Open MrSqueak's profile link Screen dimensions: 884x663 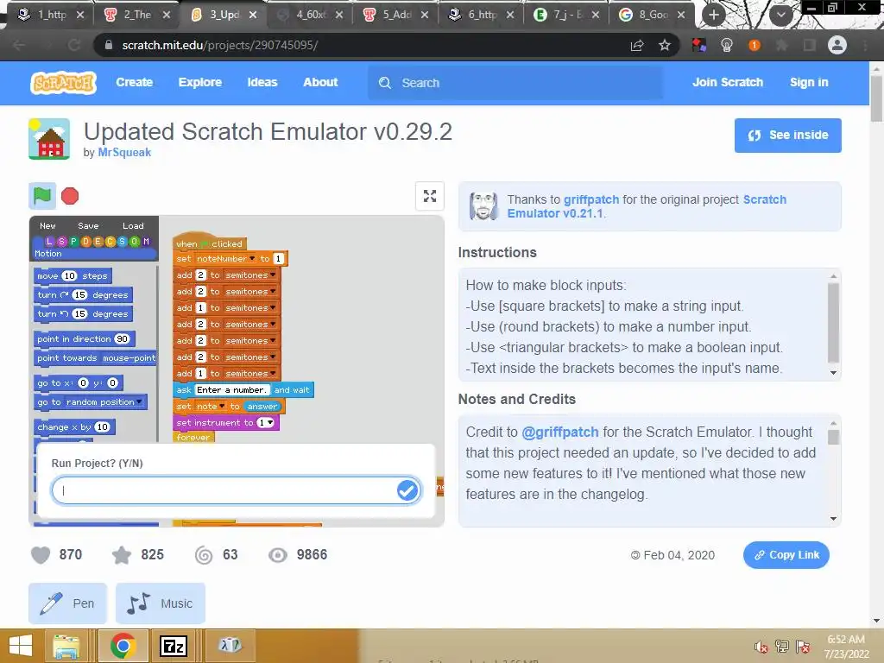[x=124, y=152]
